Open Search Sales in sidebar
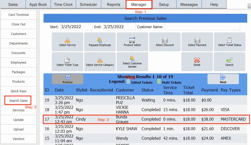 tap(18, 101)
